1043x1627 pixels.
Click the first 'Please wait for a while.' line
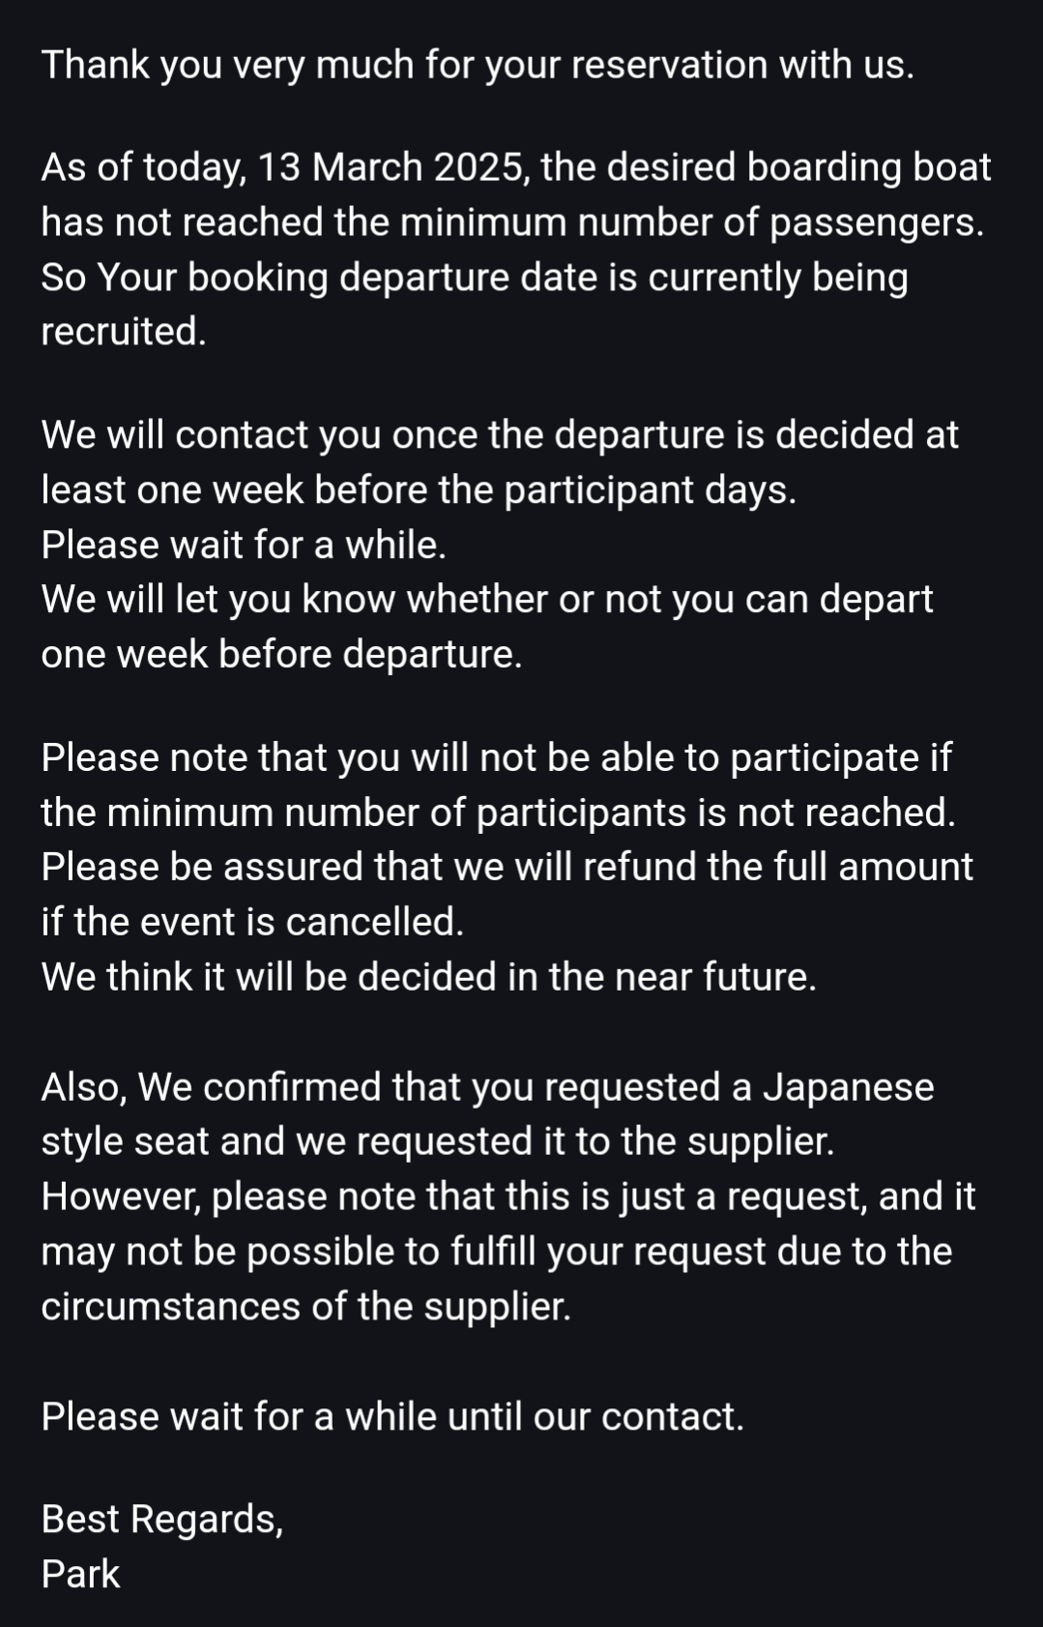tap(244, 545)
